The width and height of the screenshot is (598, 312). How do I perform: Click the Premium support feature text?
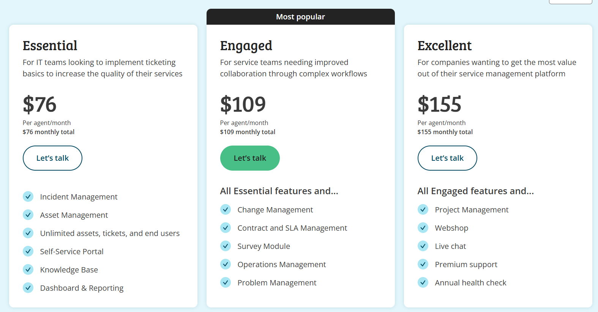(466, 264)
